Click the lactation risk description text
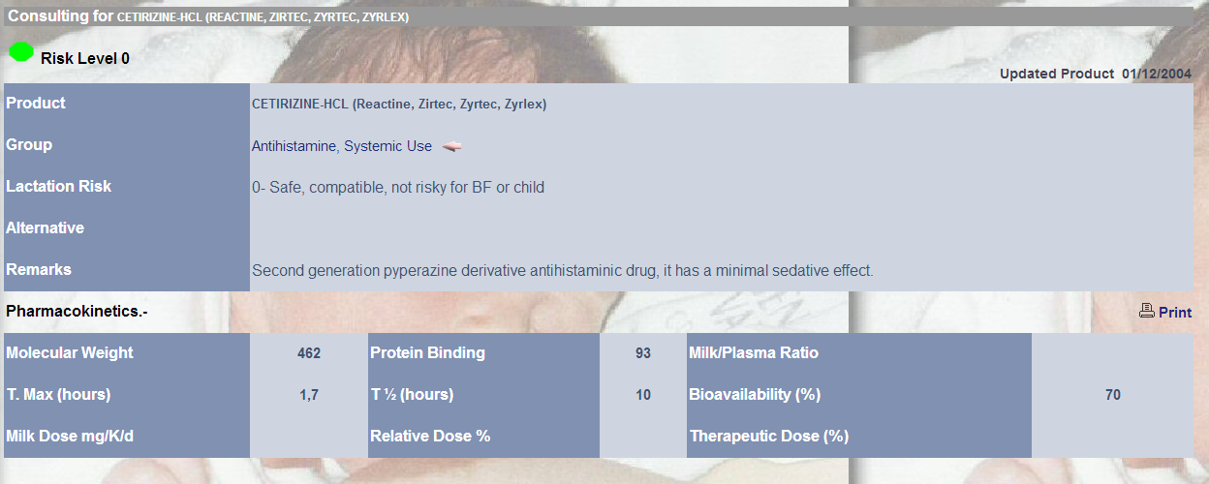1209x484 pixels. point(398,188)
